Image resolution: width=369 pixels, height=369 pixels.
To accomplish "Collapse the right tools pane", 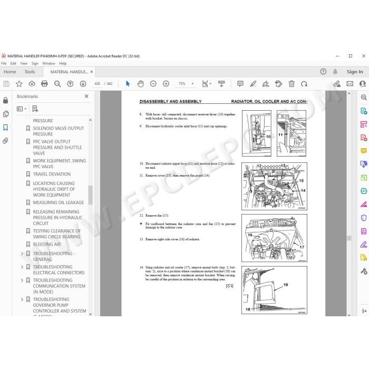I will (364, 311).
